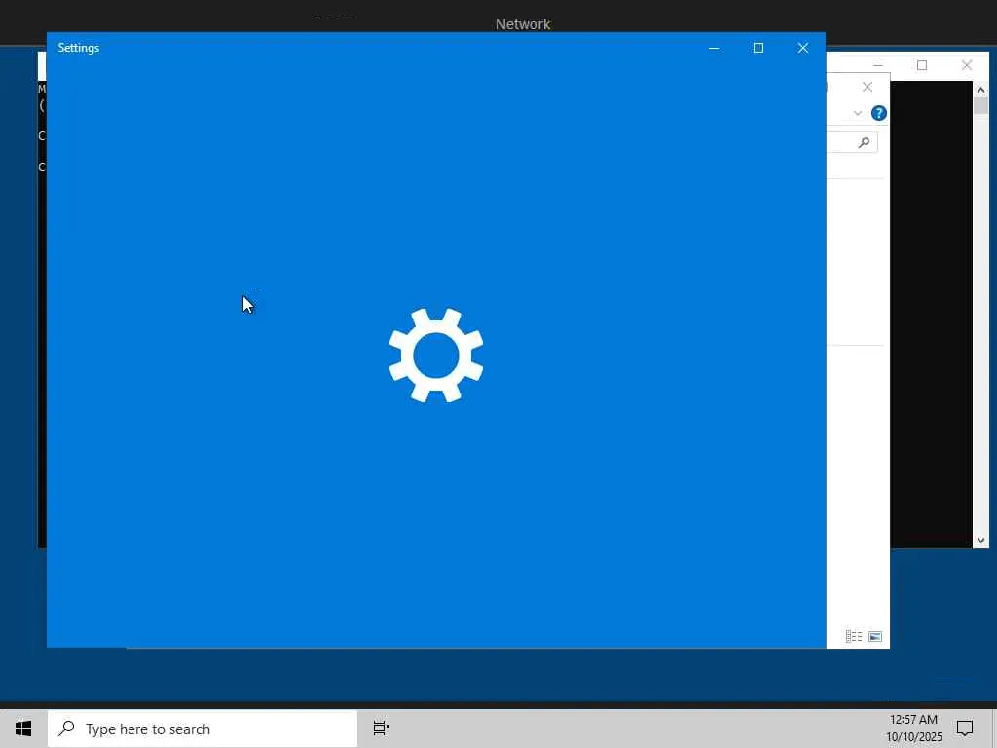Close the File Explorer window
Viewport: 997px width, 748px height.
coord(868,87)
